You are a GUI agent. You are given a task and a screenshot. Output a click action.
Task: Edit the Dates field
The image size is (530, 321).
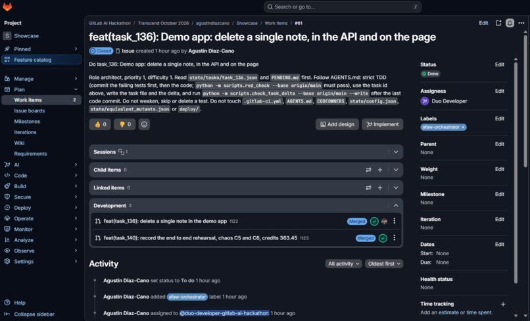500,244
